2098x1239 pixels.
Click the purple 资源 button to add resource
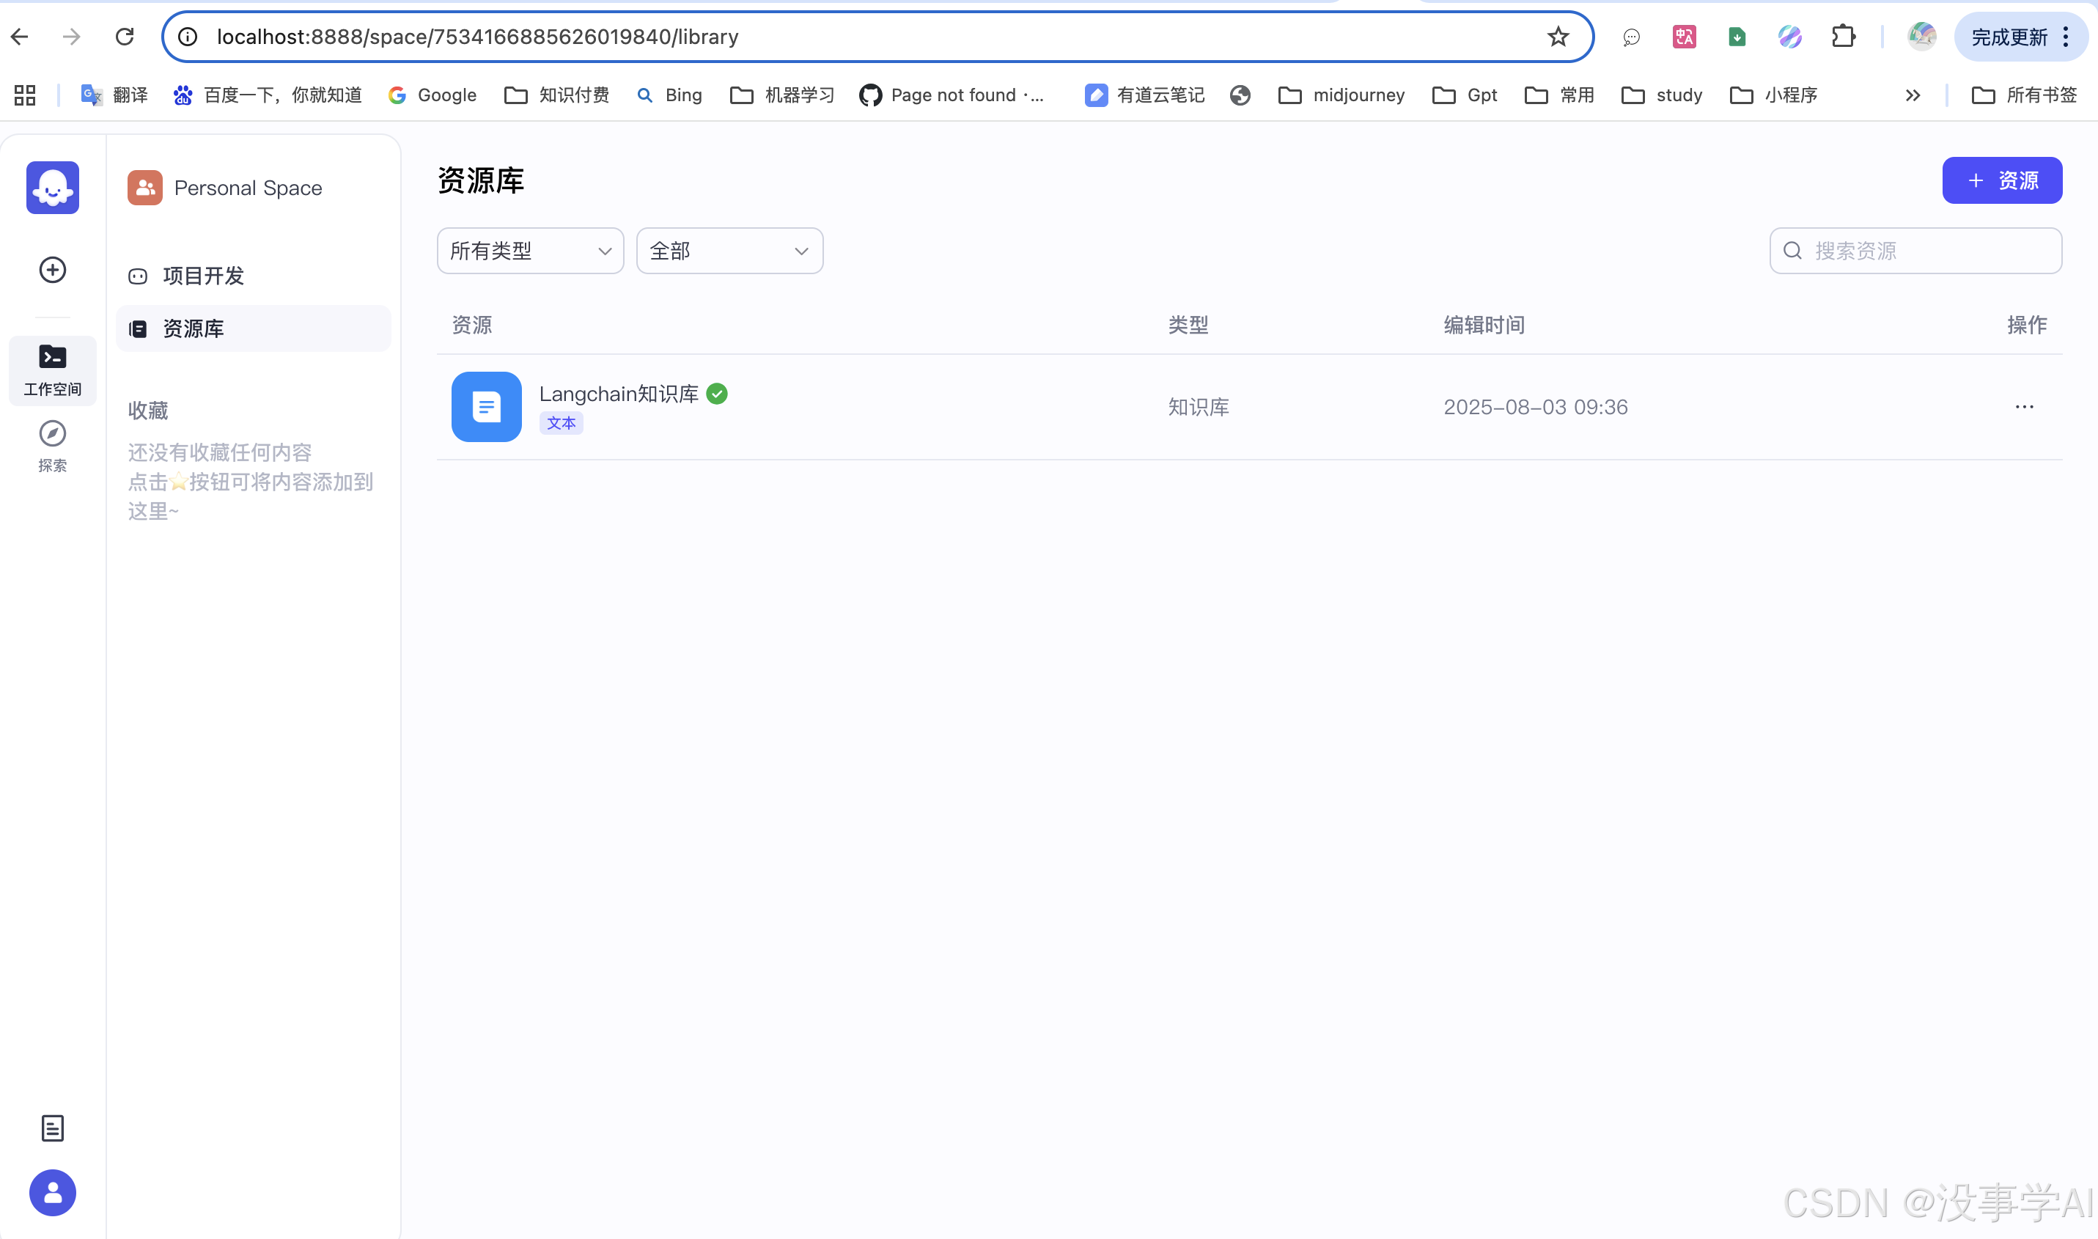tap(2002, 180)
